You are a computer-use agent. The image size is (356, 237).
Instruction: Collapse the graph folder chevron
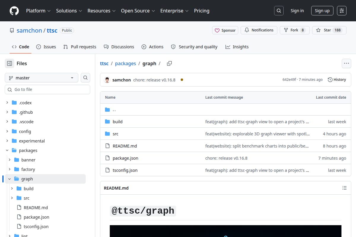tap(9, 179)
